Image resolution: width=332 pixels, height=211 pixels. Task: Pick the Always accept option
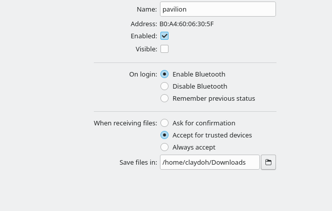point(164,147)
